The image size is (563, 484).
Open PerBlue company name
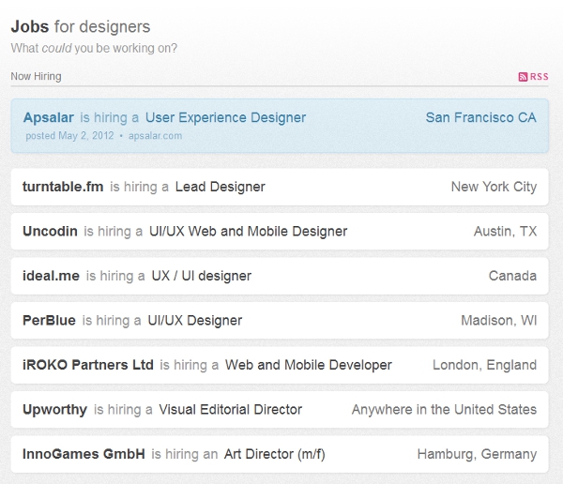[49, 320]
